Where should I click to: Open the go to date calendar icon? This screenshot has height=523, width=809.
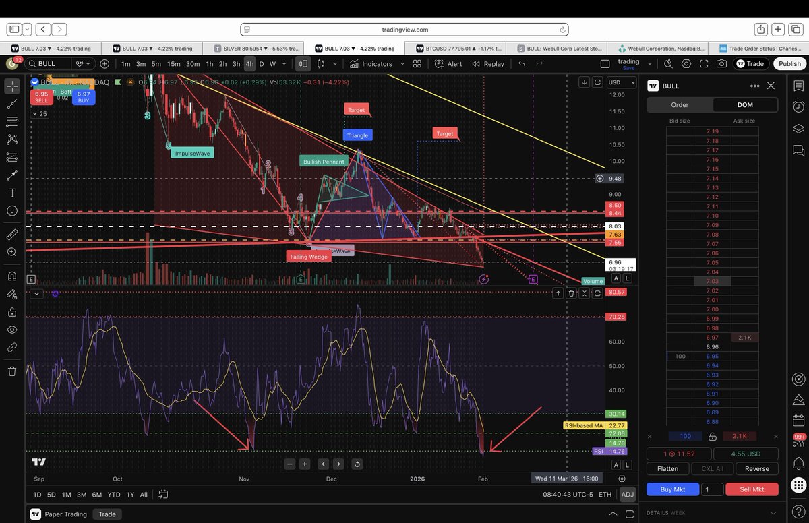[162, 495]
